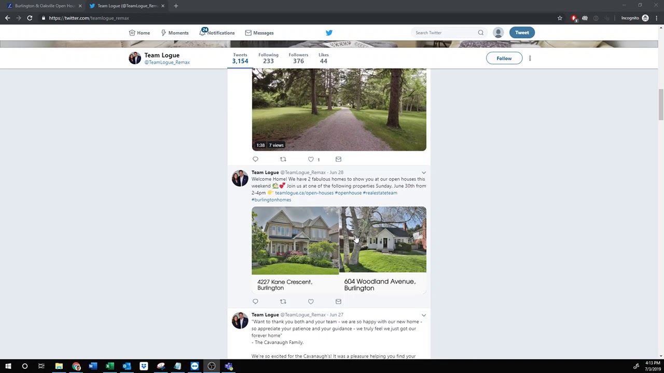
Task: Open the Following 233 tab
Action: point(268,58)
